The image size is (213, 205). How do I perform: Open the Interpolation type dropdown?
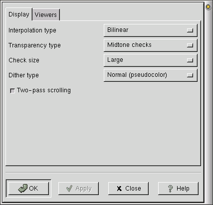click(151, 30)
